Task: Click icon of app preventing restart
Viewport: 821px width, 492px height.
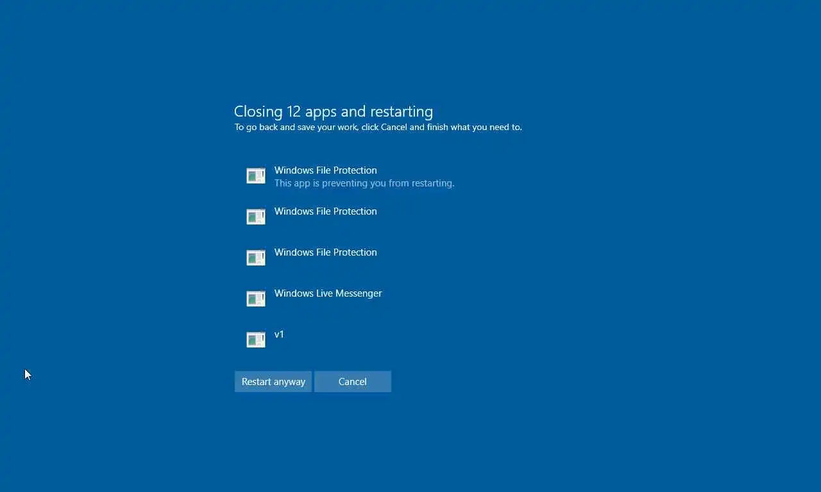Action: (256, 176)
